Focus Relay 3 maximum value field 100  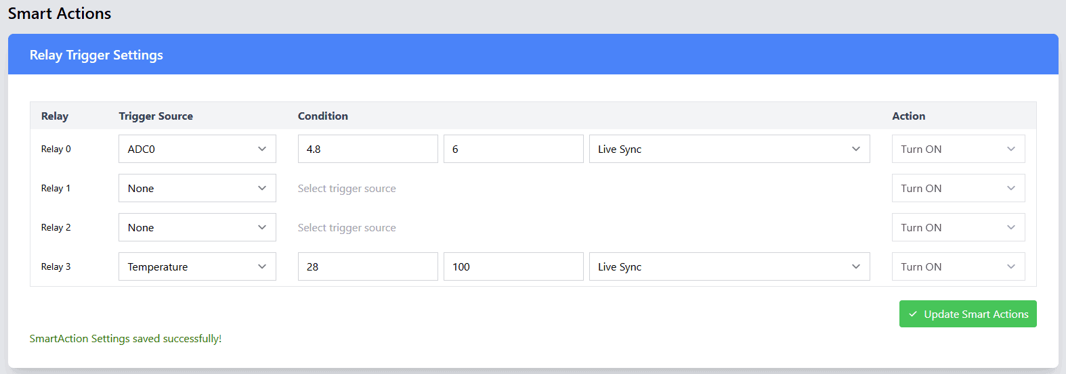tap(513, 266)
